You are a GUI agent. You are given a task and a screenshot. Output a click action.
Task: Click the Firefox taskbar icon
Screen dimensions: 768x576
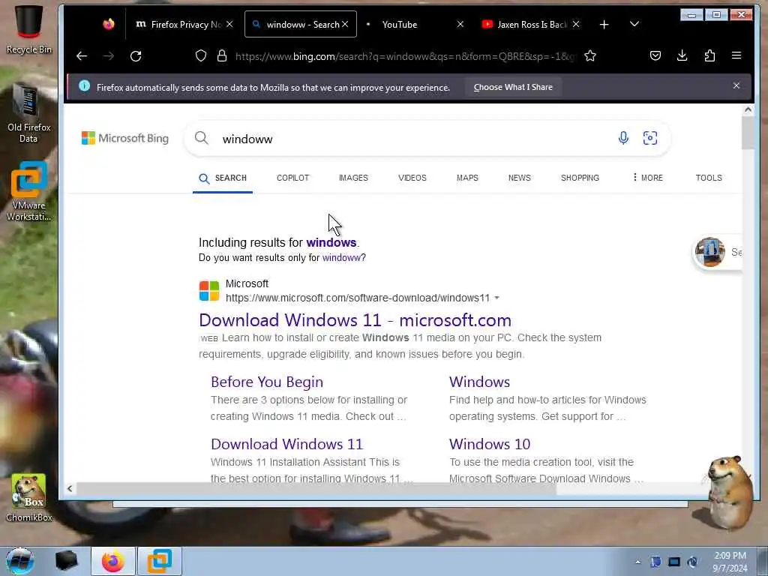coord(113,561)
